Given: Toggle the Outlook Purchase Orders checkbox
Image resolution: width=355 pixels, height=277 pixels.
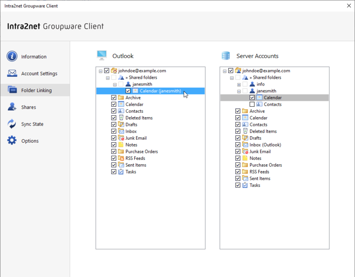Looking at the screenshot, I should pos(114,152).
